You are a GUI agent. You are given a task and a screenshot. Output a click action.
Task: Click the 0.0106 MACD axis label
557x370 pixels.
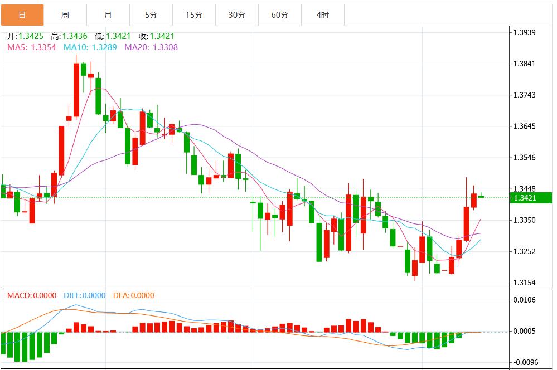[x=524, y=300]
